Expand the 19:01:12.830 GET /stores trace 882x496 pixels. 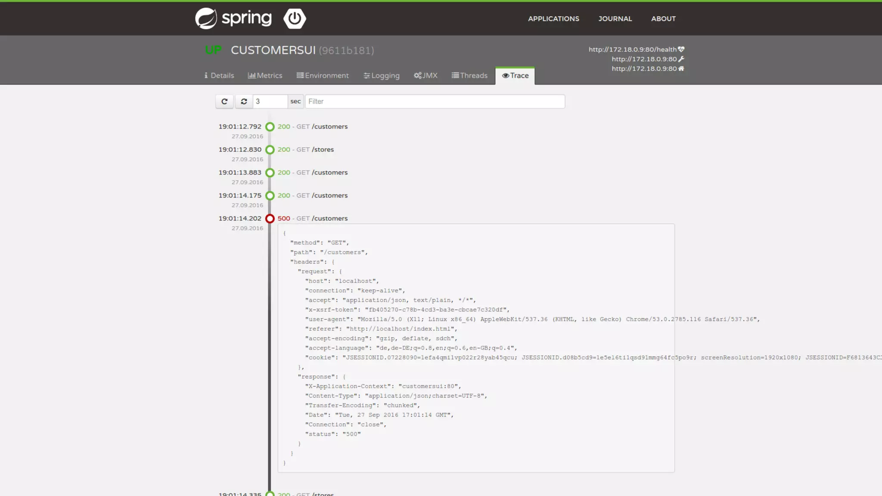point(305,150)
